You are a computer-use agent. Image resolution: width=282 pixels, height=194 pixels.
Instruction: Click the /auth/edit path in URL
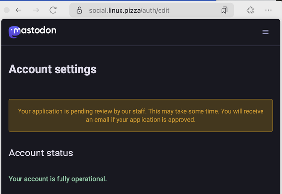[155, 10]
